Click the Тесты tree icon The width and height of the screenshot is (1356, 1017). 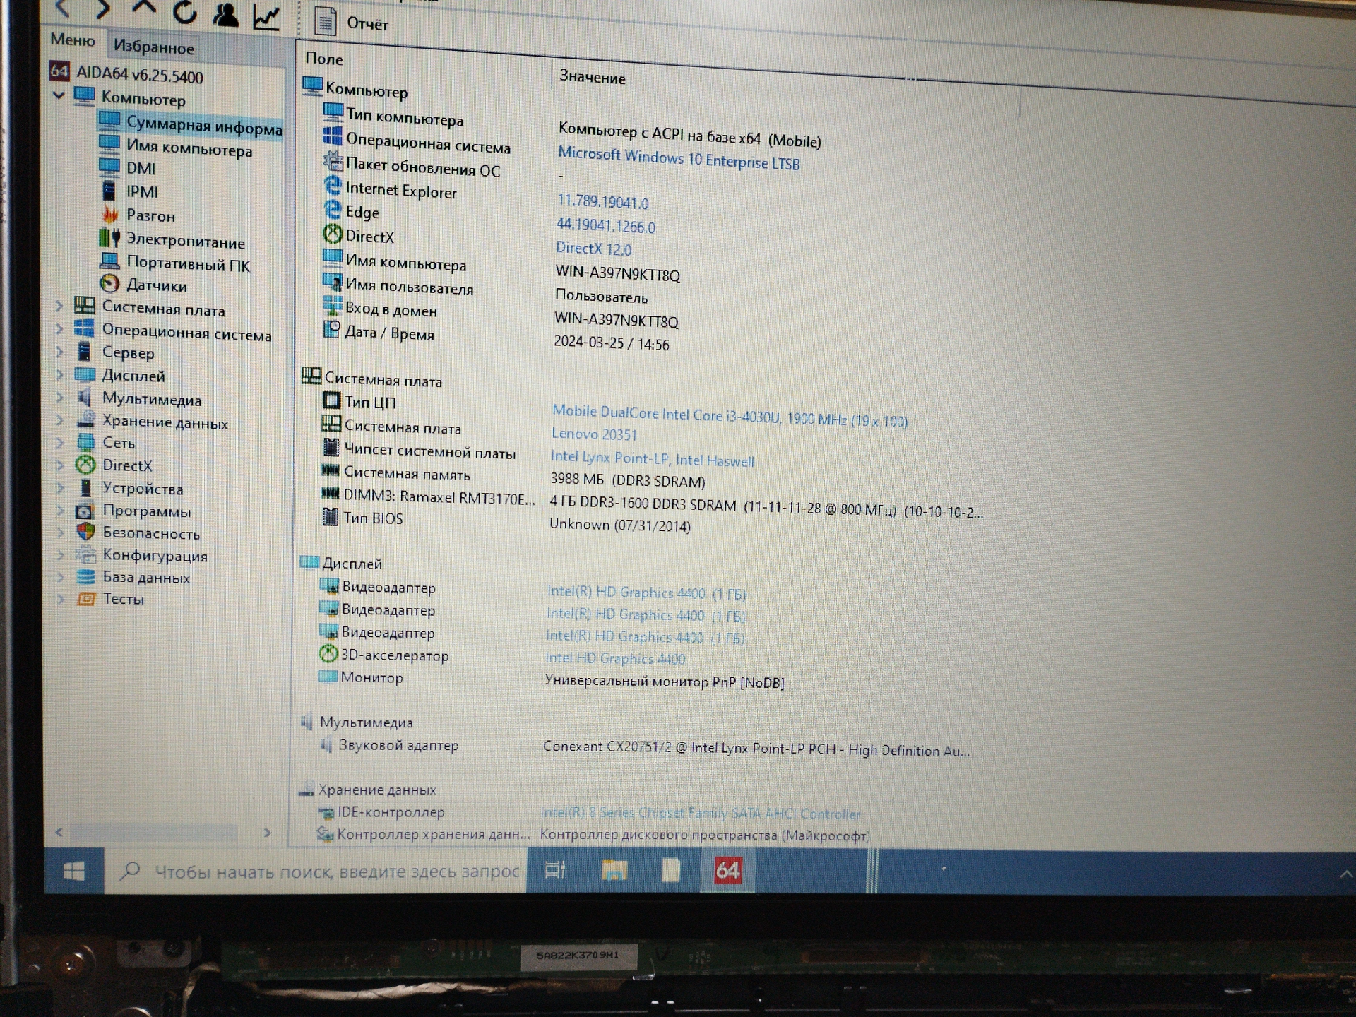click(x=85, y=599)
